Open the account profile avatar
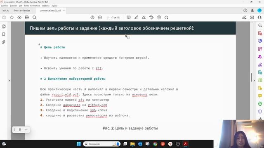This screenshot has width=264, height=148. pyautogui.click(x=259, y=10)
